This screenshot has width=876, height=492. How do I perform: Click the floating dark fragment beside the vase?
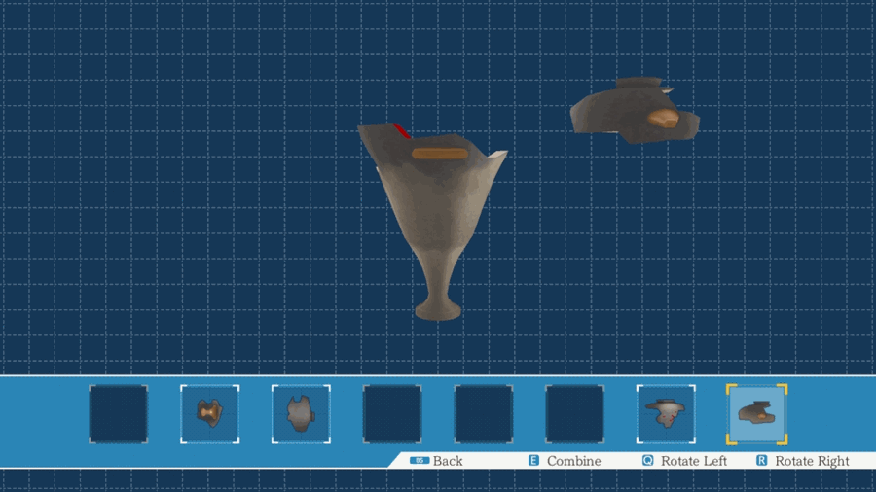pyautogui.click(x=635, y=110)
